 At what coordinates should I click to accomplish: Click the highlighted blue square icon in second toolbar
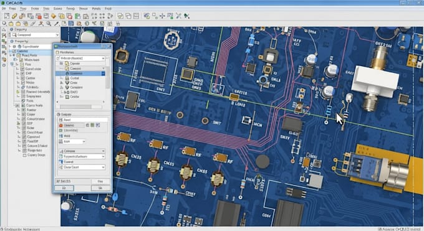(71, 24)
